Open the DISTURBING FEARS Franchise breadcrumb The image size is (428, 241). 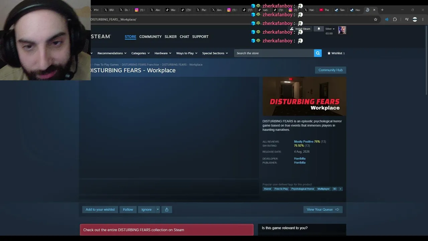140,65
